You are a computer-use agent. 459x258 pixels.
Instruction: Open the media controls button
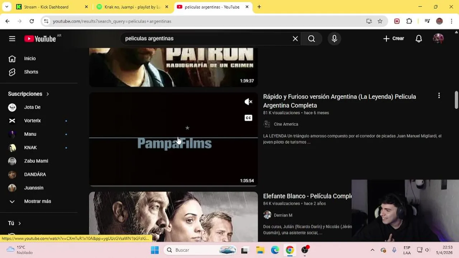click(x=427, y=21)
